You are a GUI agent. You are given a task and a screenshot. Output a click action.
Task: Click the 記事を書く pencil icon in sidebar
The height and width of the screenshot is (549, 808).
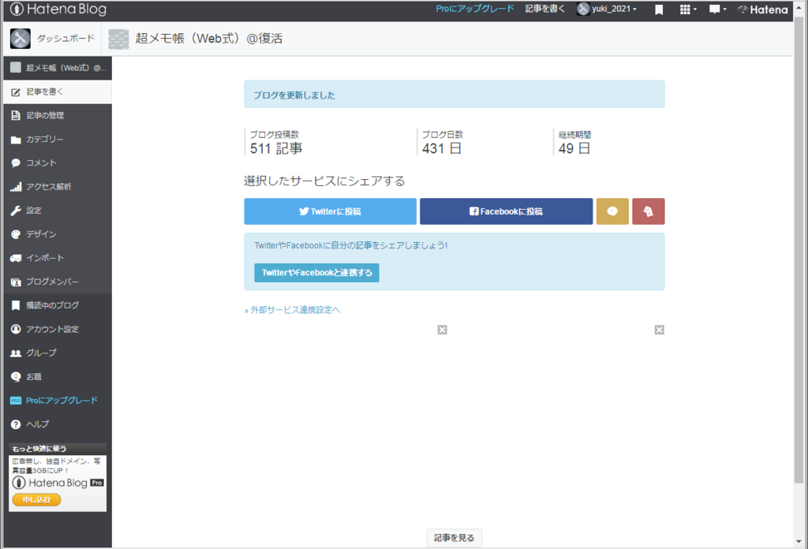click(x=16, y=92)
